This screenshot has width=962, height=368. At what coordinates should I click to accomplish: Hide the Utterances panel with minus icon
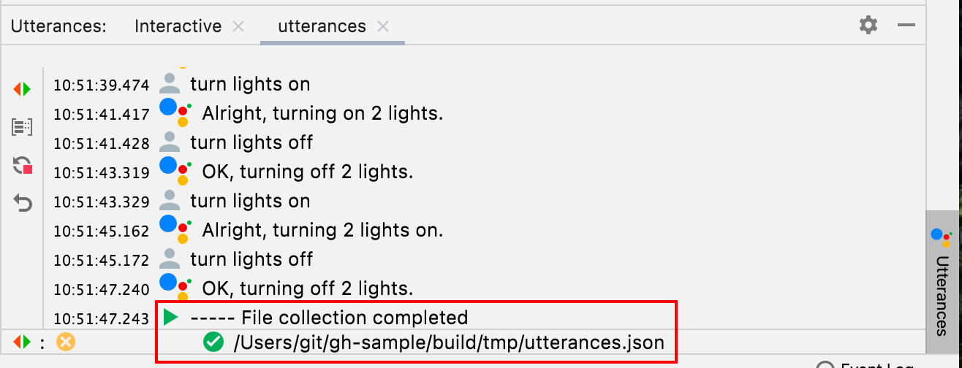[906, 26]
